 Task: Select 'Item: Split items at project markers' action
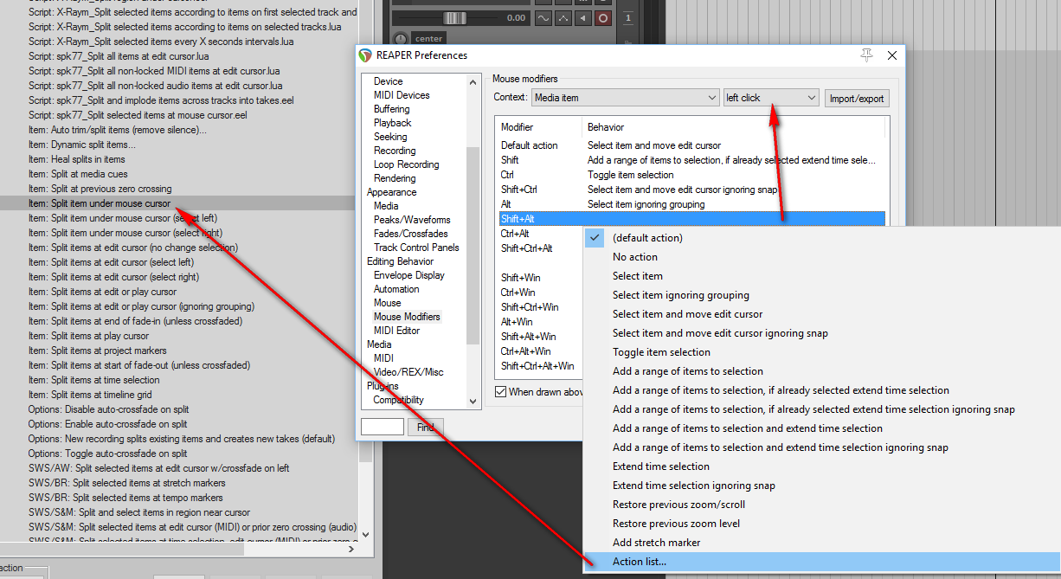(177, 351)
